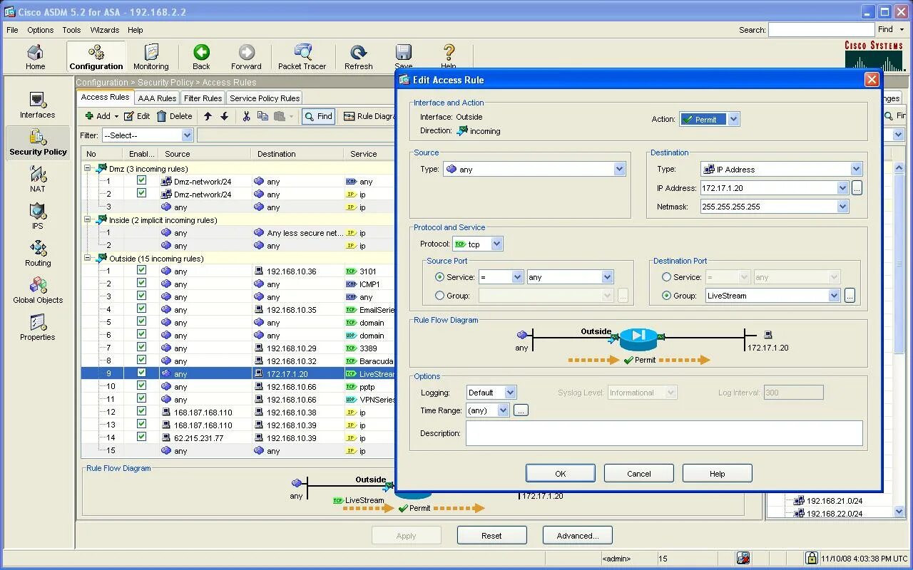Move rule up with arrow
Viewport: 913px width, 570px height.
coord(208,116)
